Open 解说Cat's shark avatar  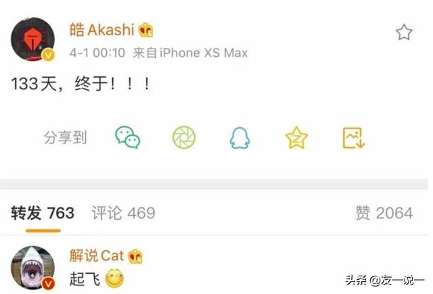pyautogui.click(x=33, y=268)
